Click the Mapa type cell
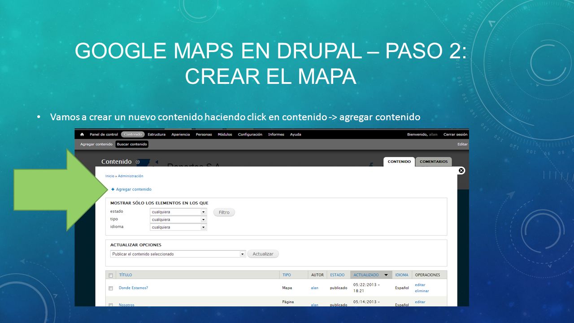 point(287,288)
